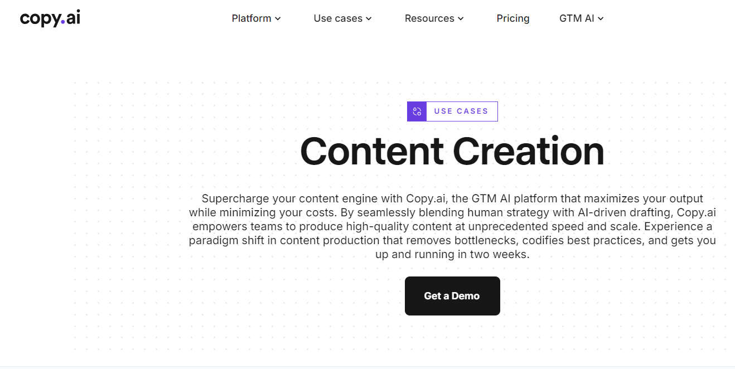Click the purple USE CASES badge icon

point(417,111)
